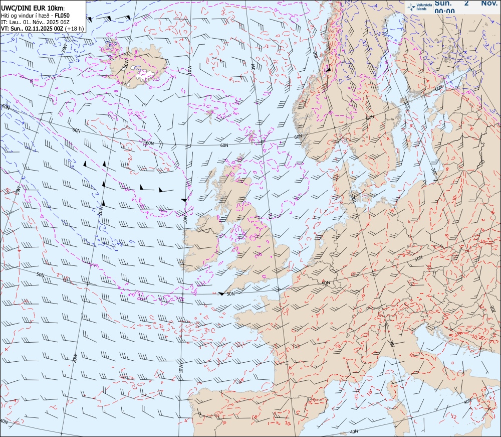Click the Veðurstofa Íslands logo
The width and height of the screenshot is (501, 437).
pyautogui.click(x=418, y=7)
